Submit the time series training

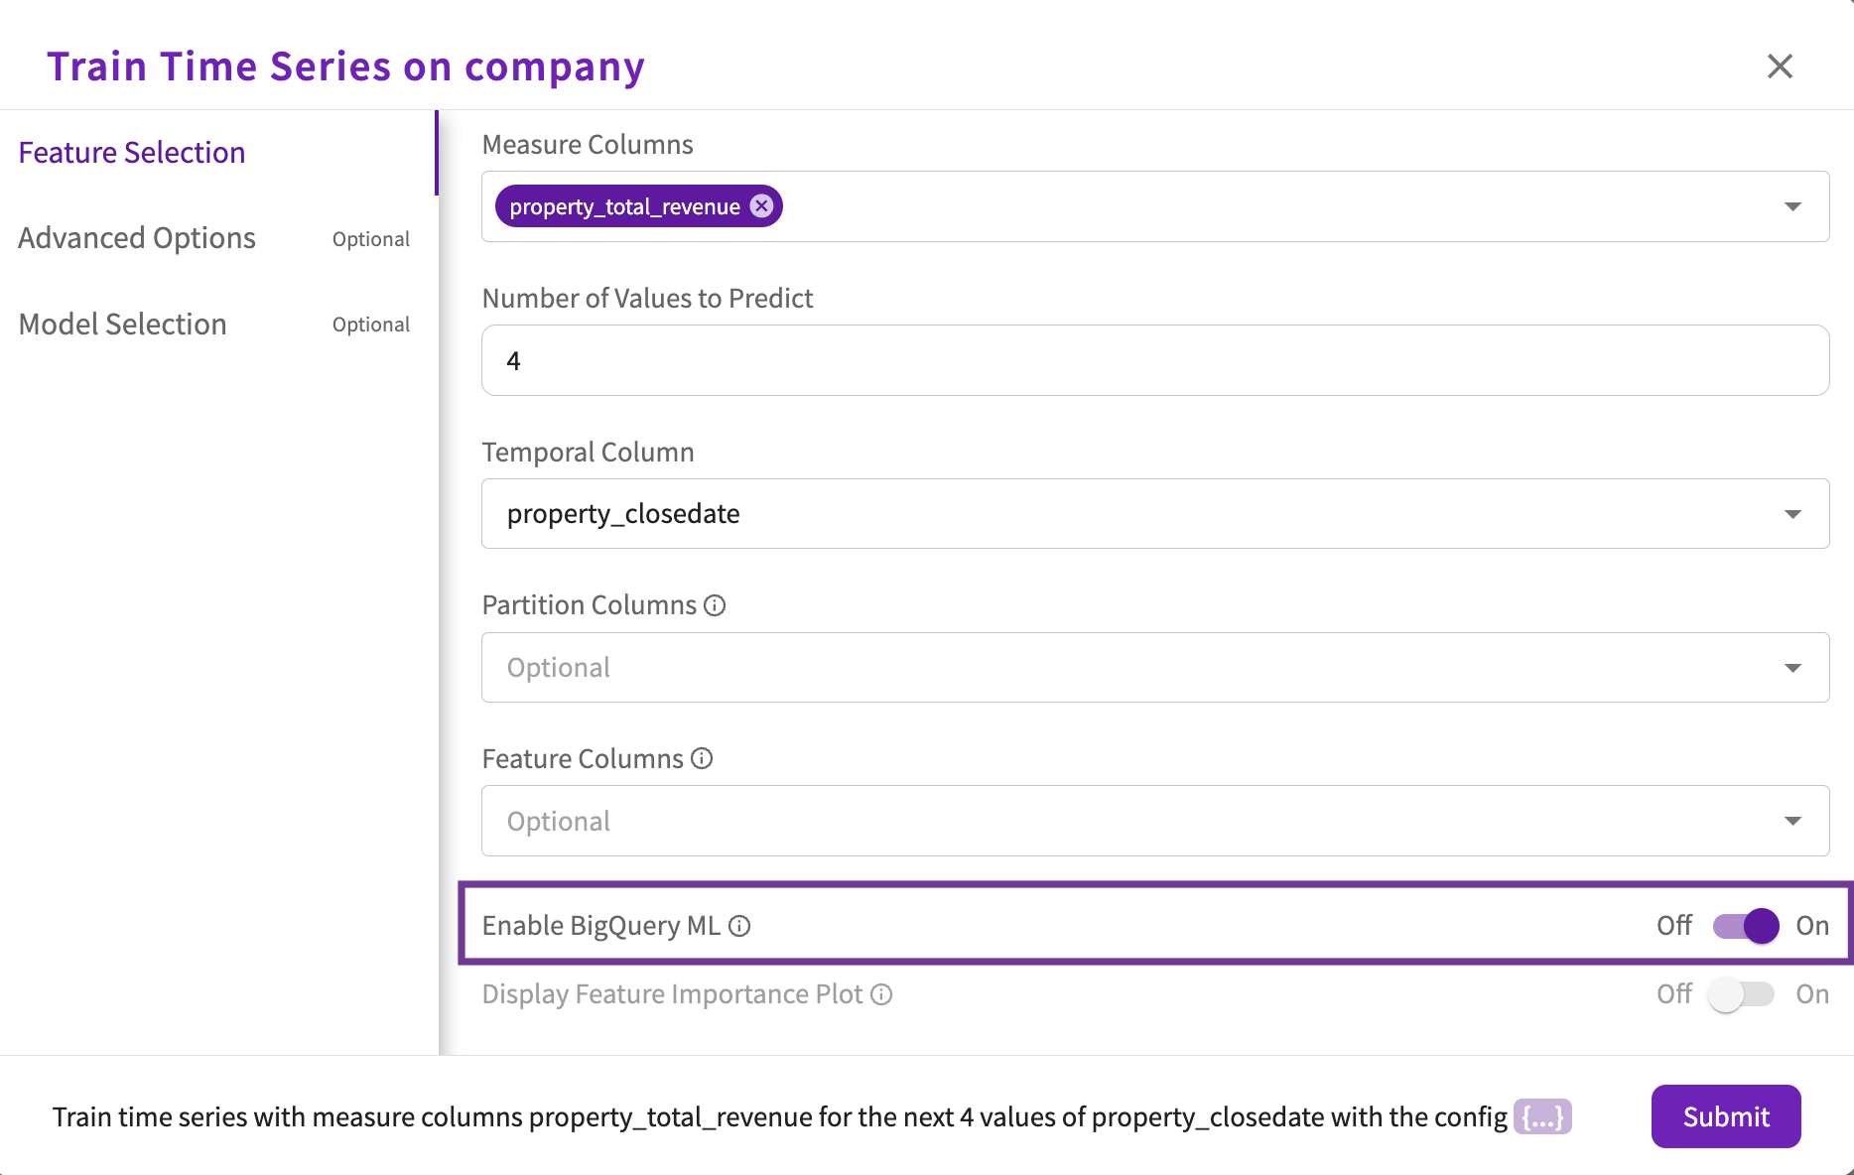[1726, 1116]
